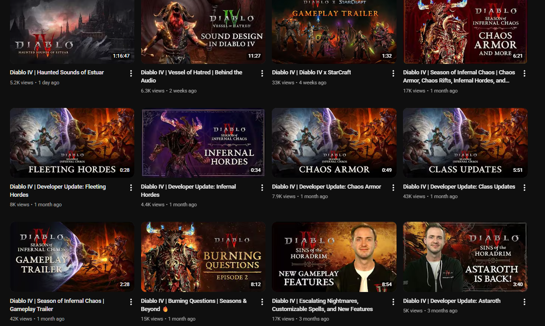Click '5K views • 3 months ago' text
This screenshot has height=326, width=545.
pyautogui.click(x=431, y=311)
